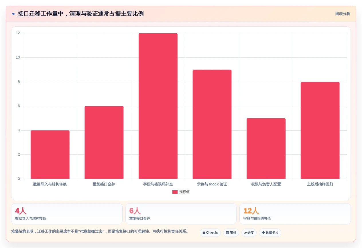
Task: Open the 12人 data card
Action: pyautogui.click(x=295, y=214)
